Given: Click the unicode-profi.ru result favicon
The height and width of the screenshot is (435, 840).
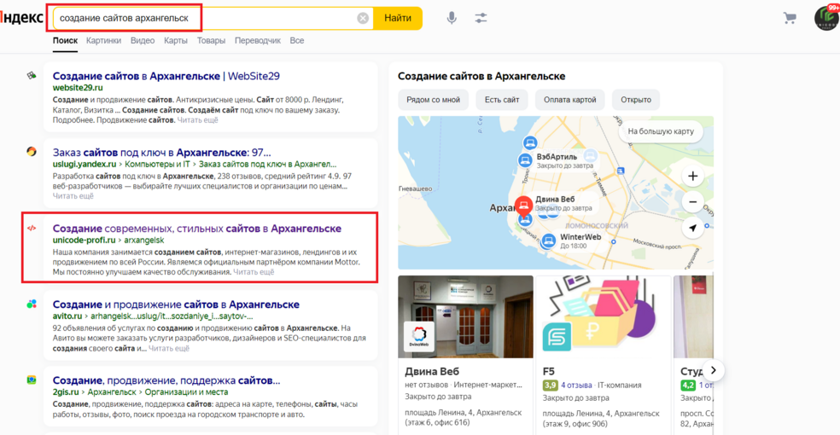Looking at the screenshot, I should pyautogui.click(x=32, y=228).
